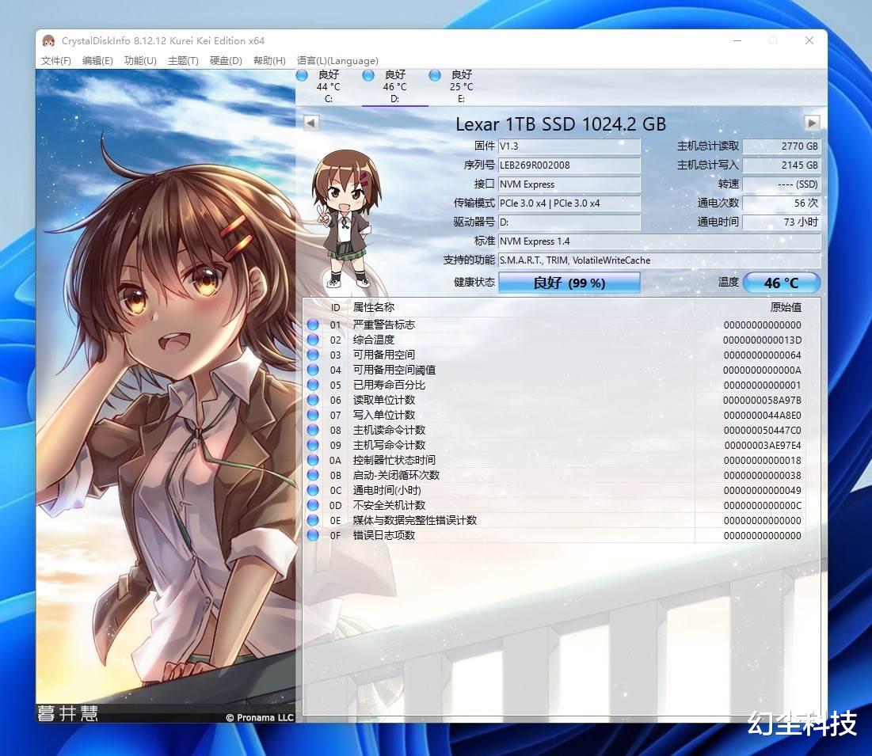Click status orb for attribute 08 主机读命令计数
Screen dimensions: 872x756
[x=313, y=430]
